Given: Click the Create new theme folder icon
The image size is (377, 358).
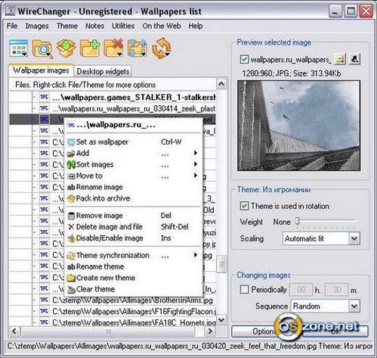Looking at the screenshot, I should tap(71, 278).
